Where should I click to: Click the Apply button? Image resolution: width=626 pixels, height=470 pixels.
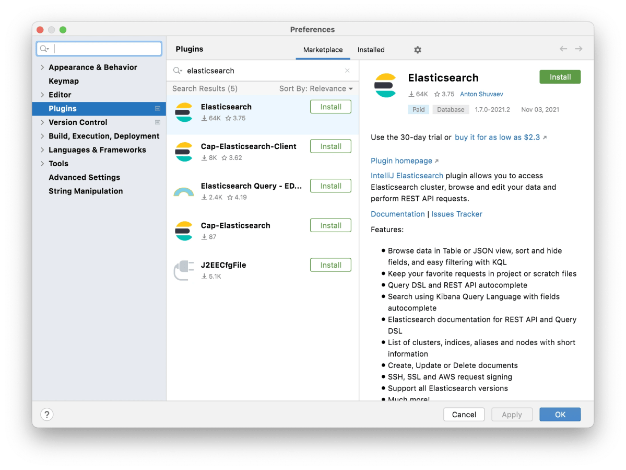(512, 415)
